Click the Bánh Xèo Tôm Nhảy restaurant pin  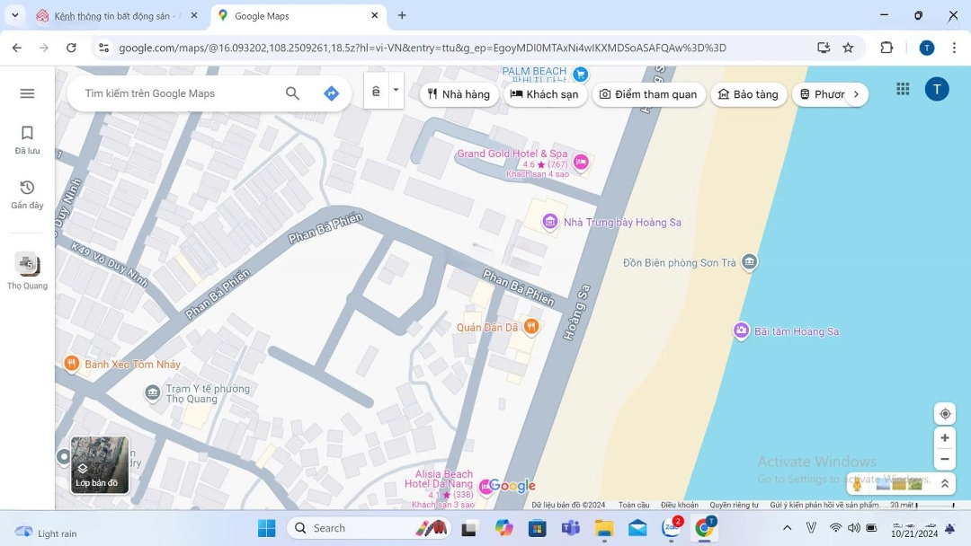pyautogui.click(x=72, y=364)
